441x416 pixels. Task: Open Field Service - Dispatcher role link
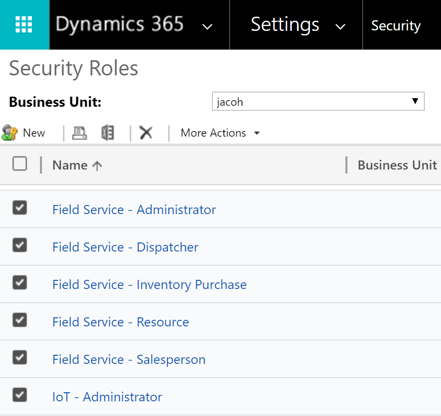click(x=125, y=247)
